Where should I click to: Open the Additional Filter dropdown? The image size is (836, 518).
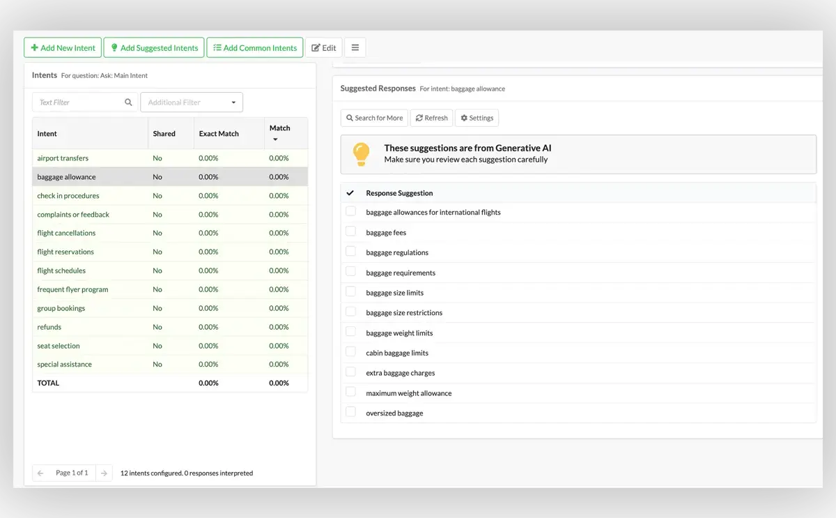pyautogui.click(x=192, y=102)
